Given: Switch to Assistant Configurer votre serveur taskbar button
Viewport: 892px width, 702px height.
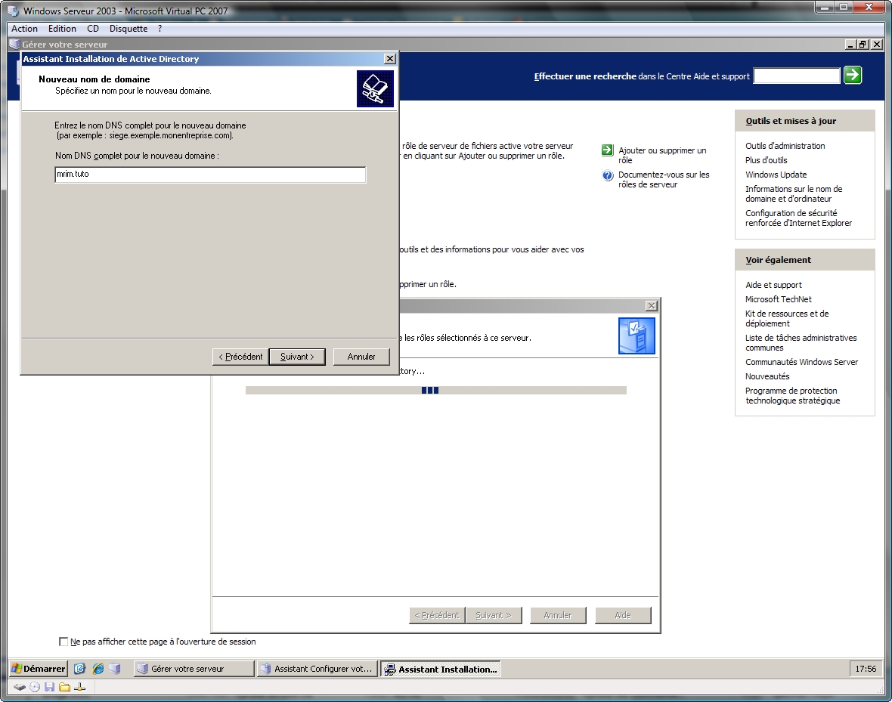Looking at the screenshot, I should coord(317,669).
